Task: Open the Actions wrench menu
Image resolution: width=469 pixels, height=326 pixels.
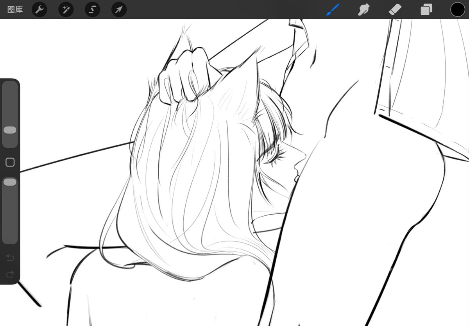Action: tap(39, 9)
